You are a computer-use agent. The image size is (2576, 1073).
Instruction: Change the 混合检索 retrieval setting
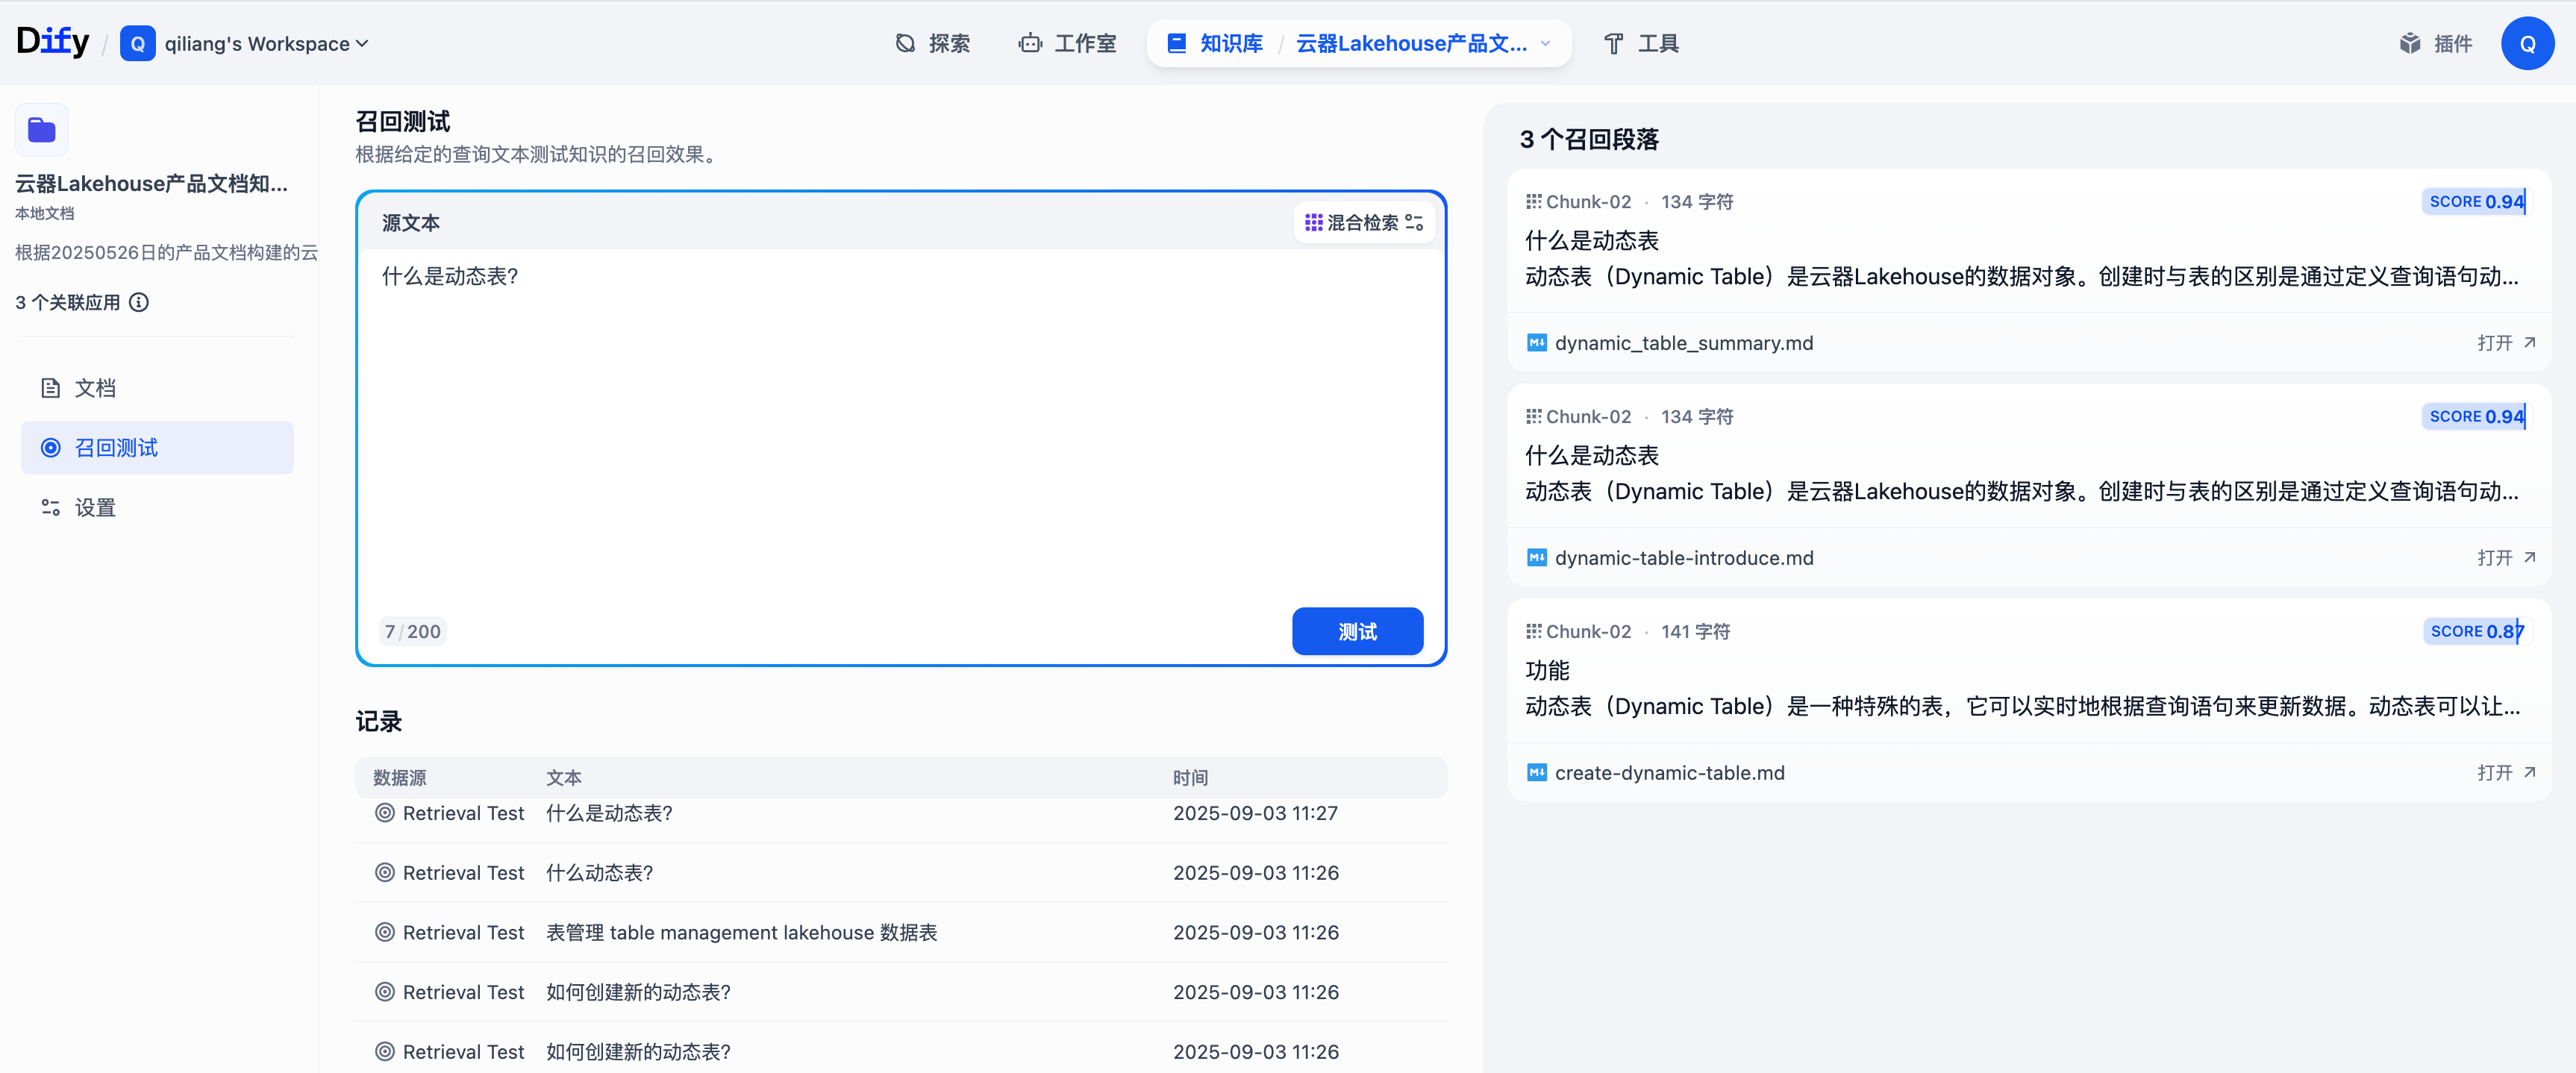coord(1364,223)
